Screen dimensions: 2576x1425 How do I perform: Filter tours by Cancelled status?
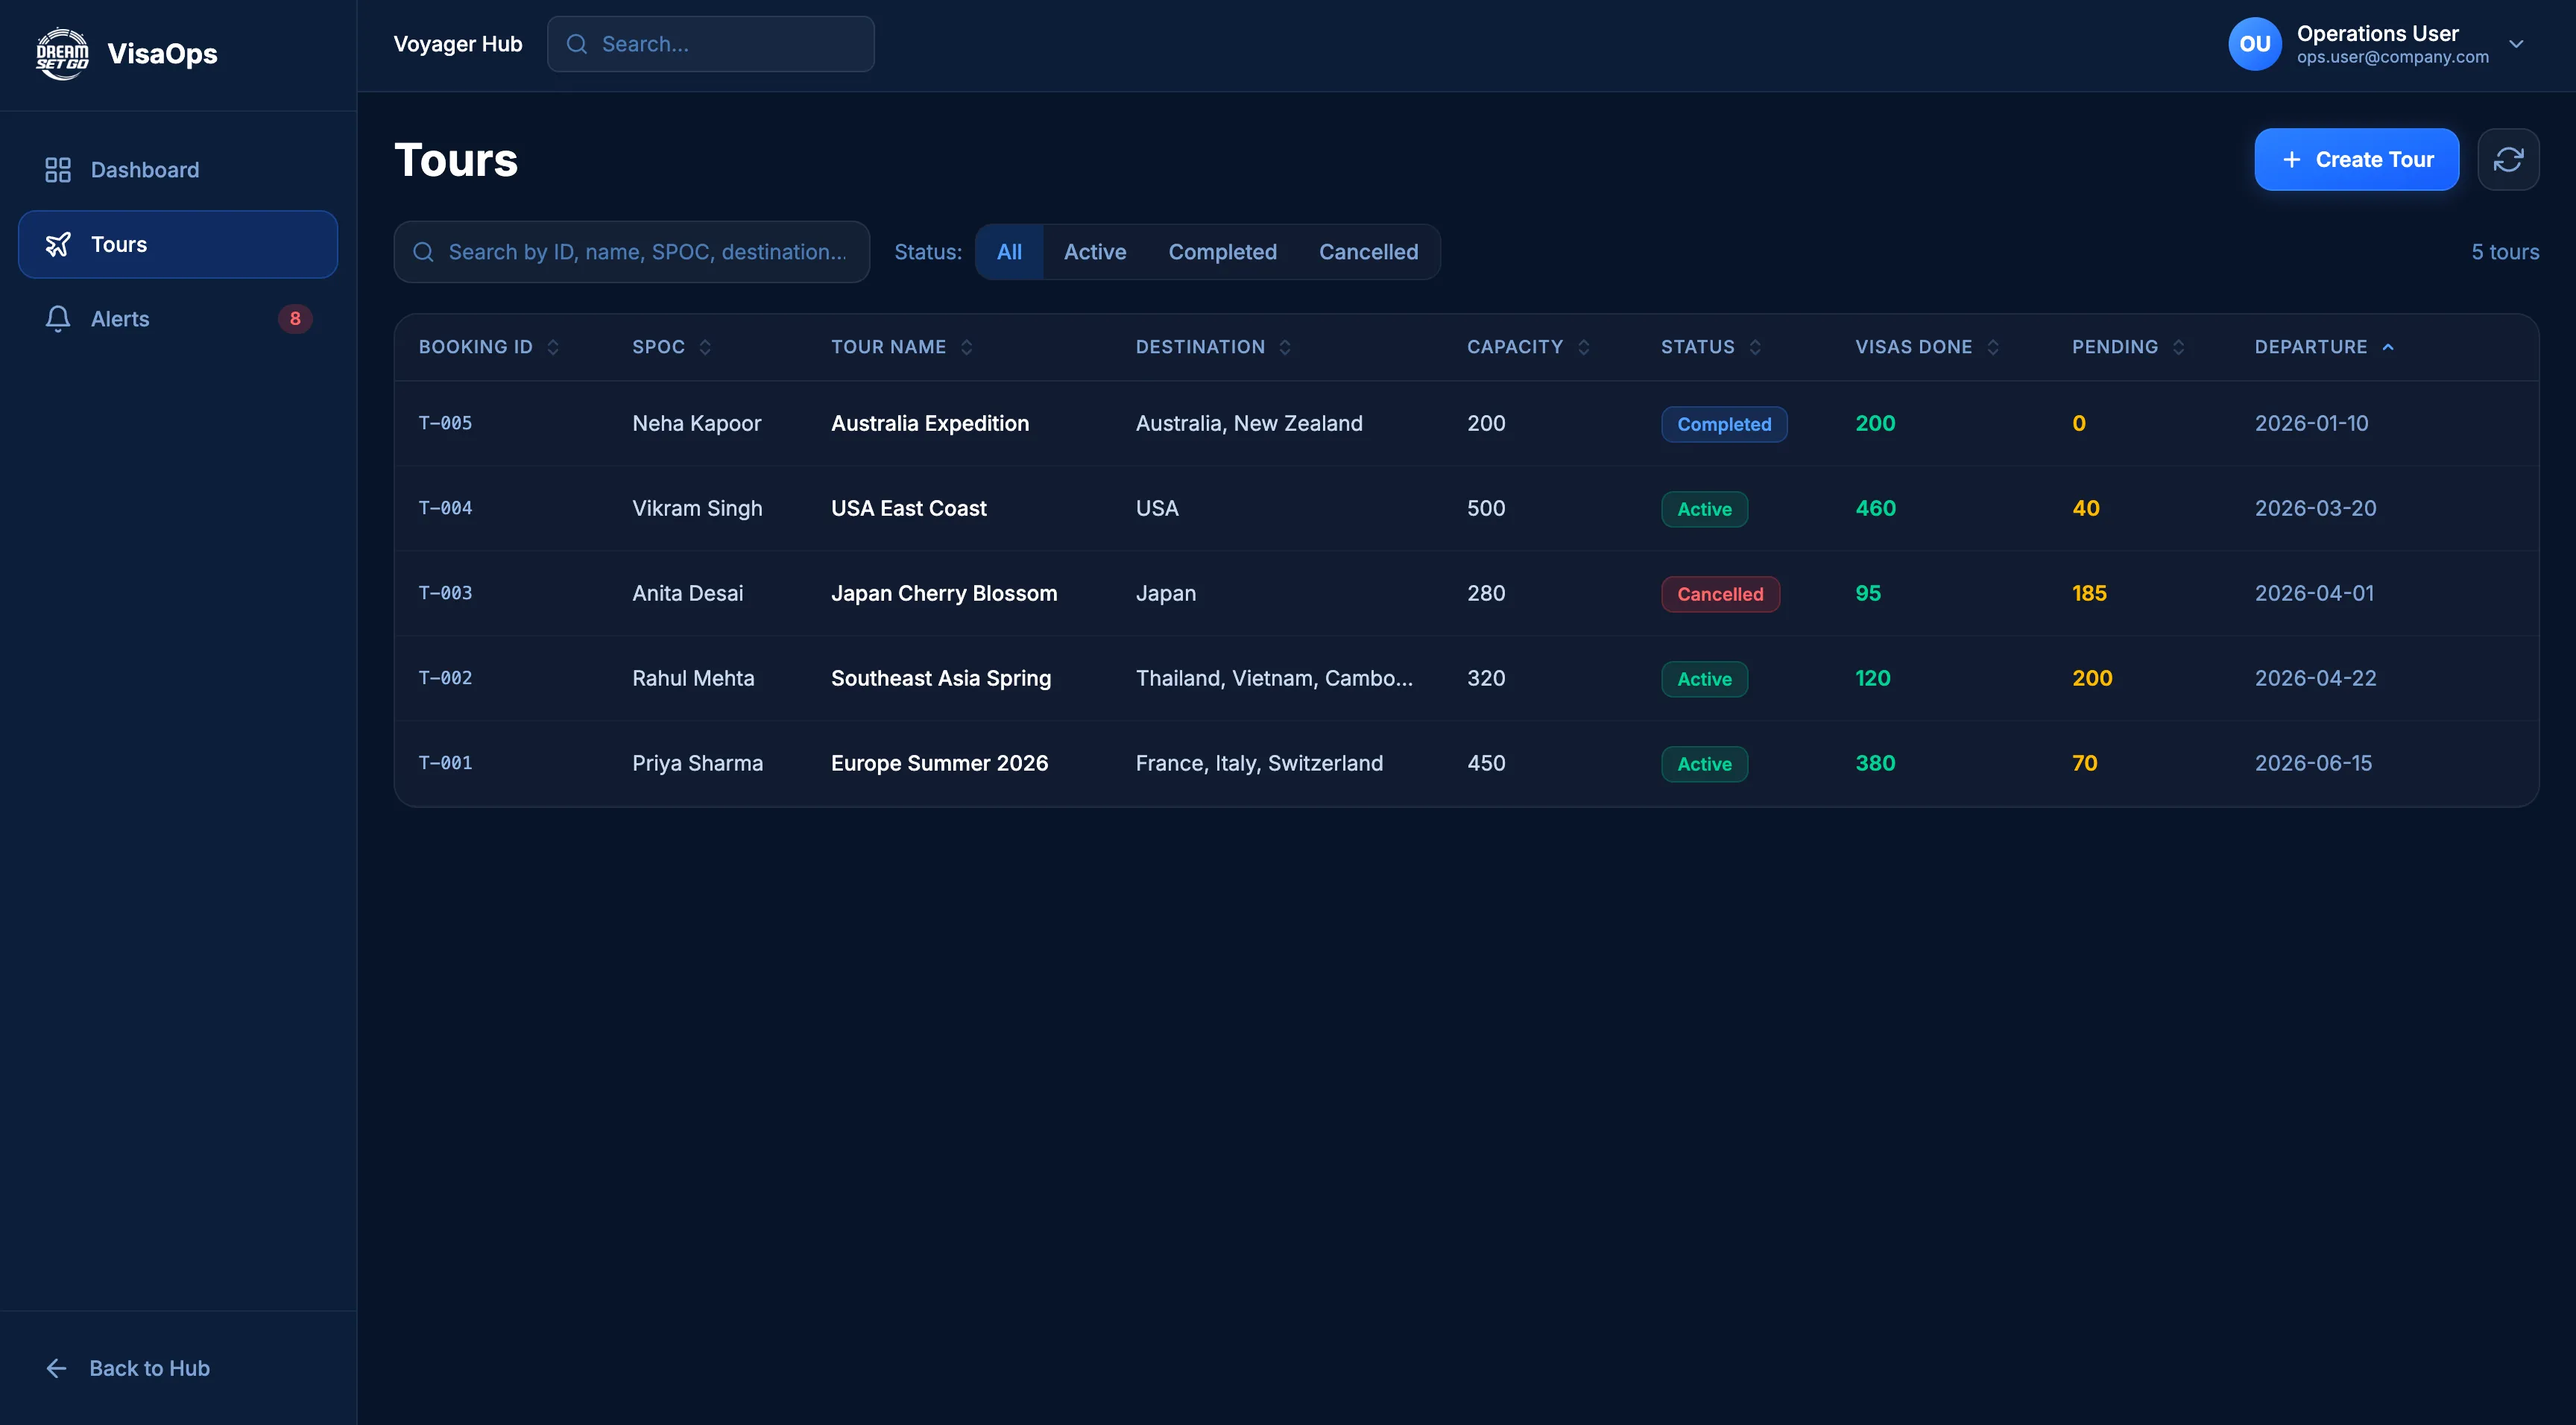coord(1367,252)
